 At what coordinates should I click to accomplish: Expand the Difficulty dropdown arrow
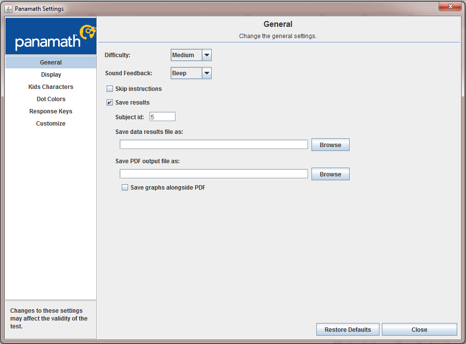click(x=207, y=55)
